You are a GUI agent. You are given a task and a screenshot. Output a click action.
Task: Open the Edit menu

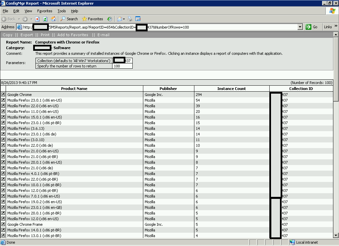pyautogui.click(x=16, y=11)
